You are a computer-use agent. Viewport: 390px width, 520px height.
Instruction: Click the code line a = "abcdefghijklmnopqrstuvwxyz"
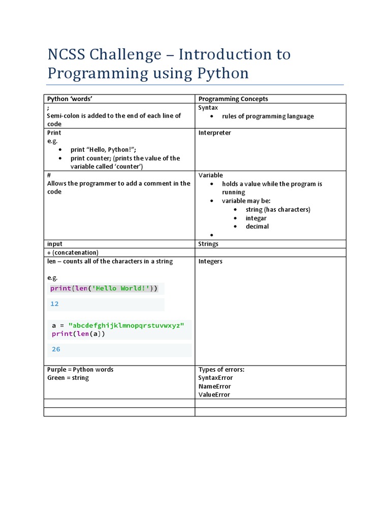pos(118,326)
